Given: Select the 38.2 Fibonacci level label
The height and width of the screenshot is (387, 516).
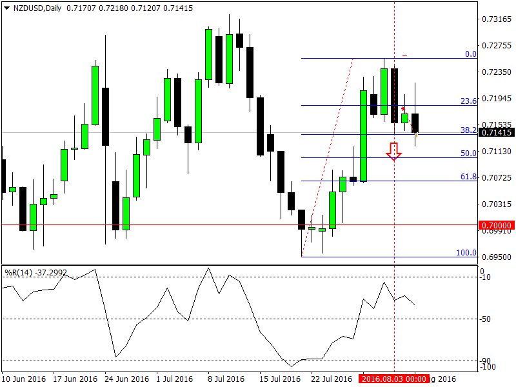Looking at the screenshot, I should tap(469, 130).
